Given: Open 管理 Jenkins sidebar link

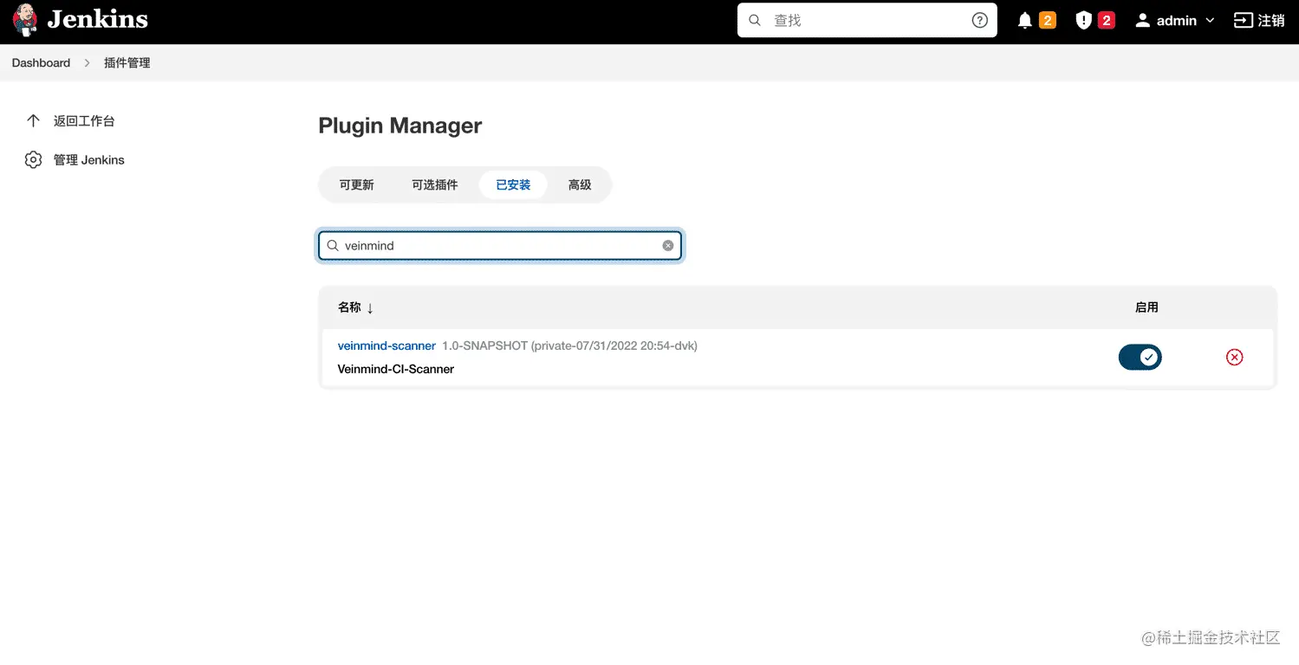Looking at the screenshot, I should point(89,159).
